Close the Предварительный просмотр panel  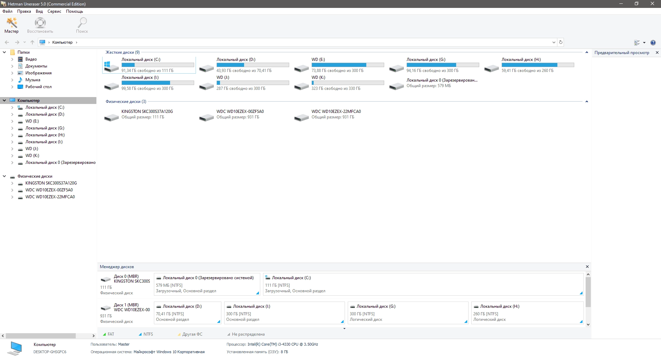coord(657,53)
